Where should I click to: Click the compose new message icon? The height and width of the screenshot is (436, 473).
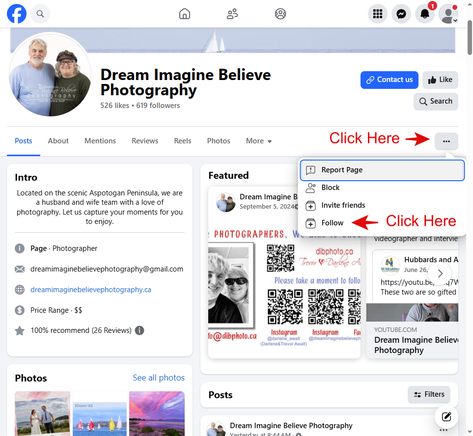coord(446,417)
